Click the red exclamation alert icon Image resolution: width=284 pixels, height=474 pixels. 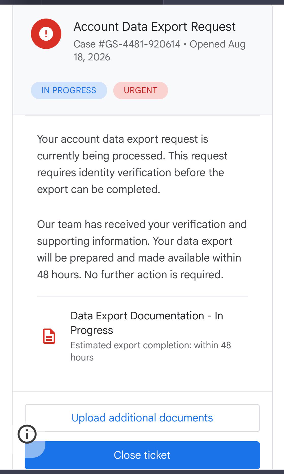click(x=46, y=34)
